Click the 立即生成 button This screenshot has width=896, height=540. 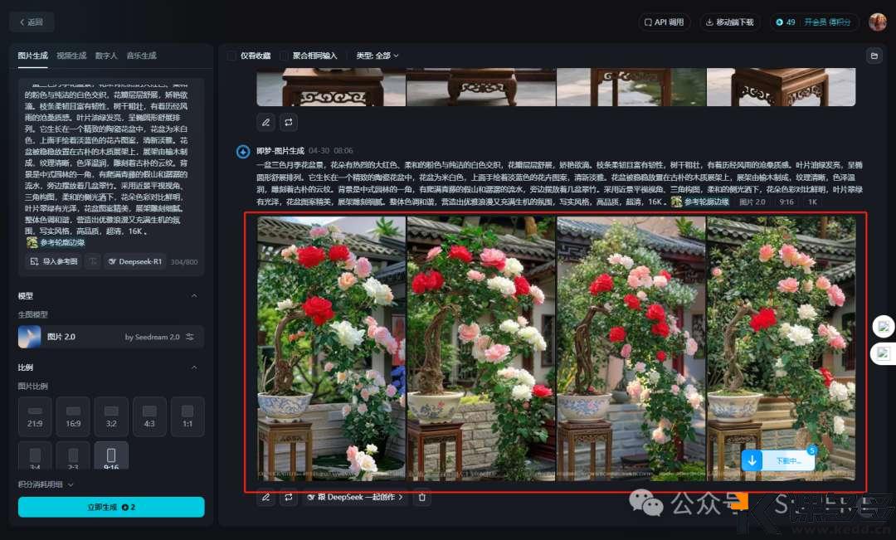(x=111, y=507)
